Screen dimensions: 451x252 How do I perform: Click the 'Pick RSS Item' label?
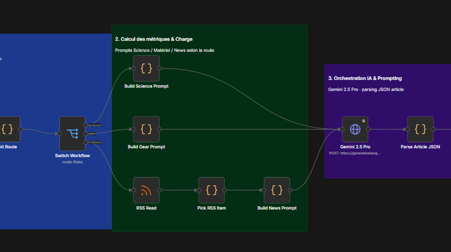coord(211,208)
